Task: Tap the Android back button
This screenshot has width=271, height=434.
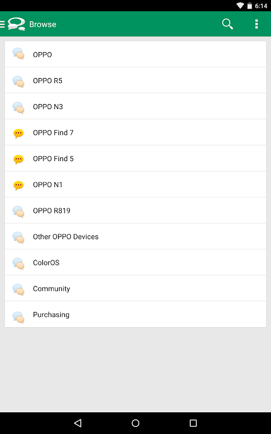Action: click(78, 423)
